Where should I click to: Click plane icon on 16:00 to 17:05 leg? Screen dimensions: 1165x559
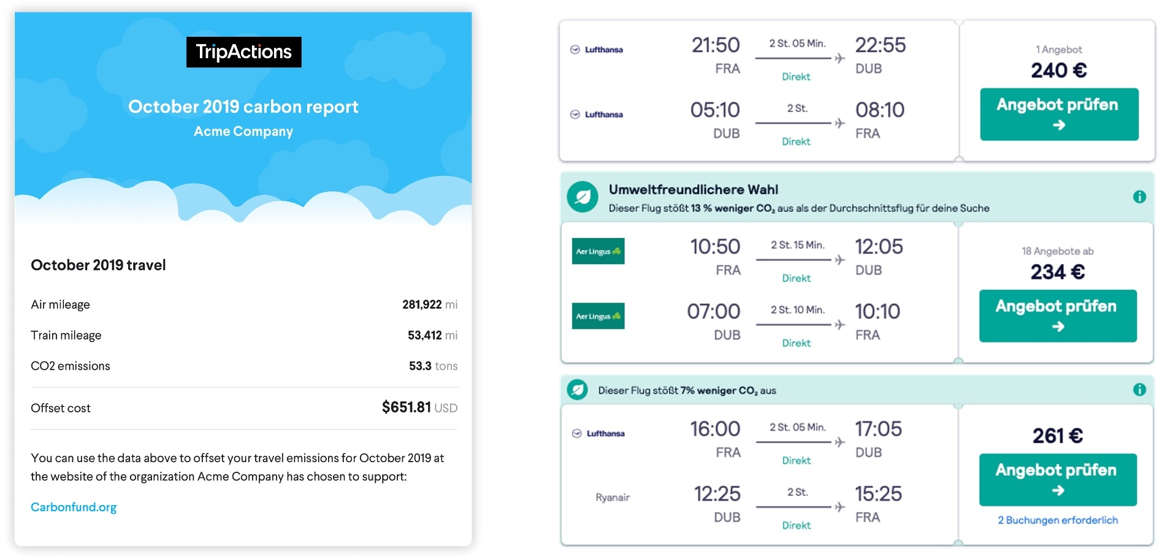point(839,442)
